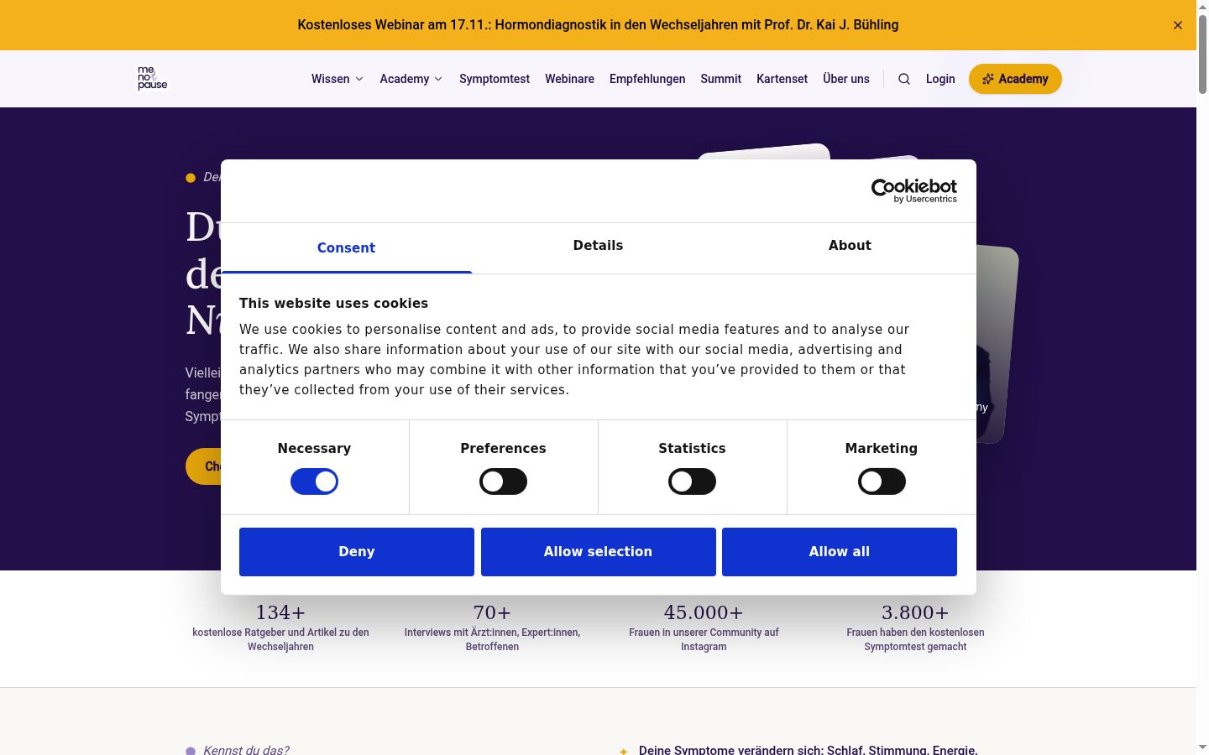Screen dimensions: 1209x755
Task: Click the me no pause logo
Action: (153, 78)
